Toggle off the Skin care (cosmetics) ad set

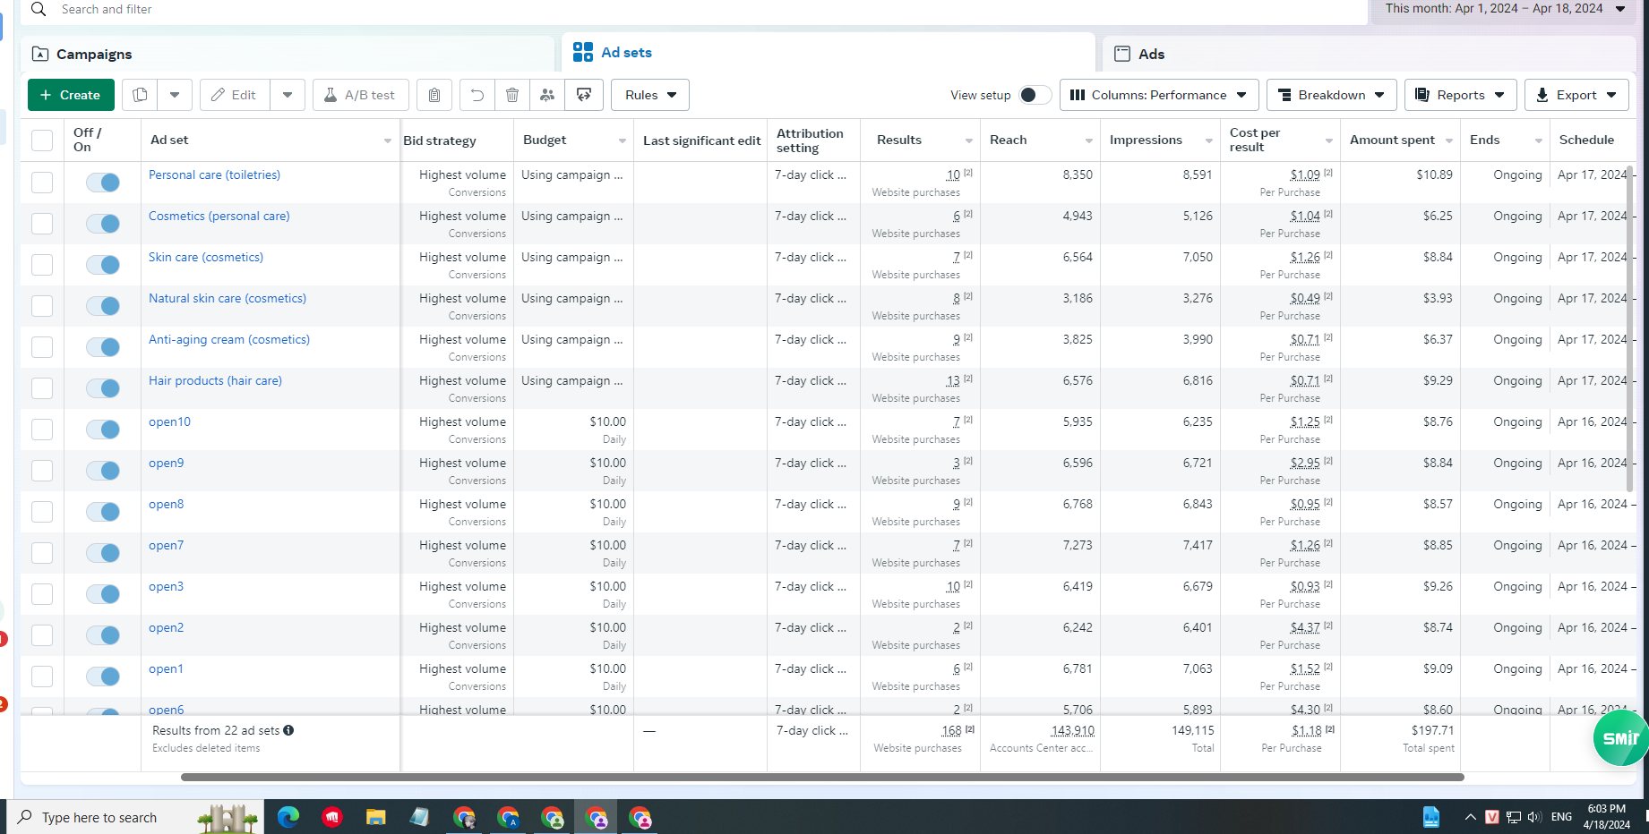click(103, 265)
